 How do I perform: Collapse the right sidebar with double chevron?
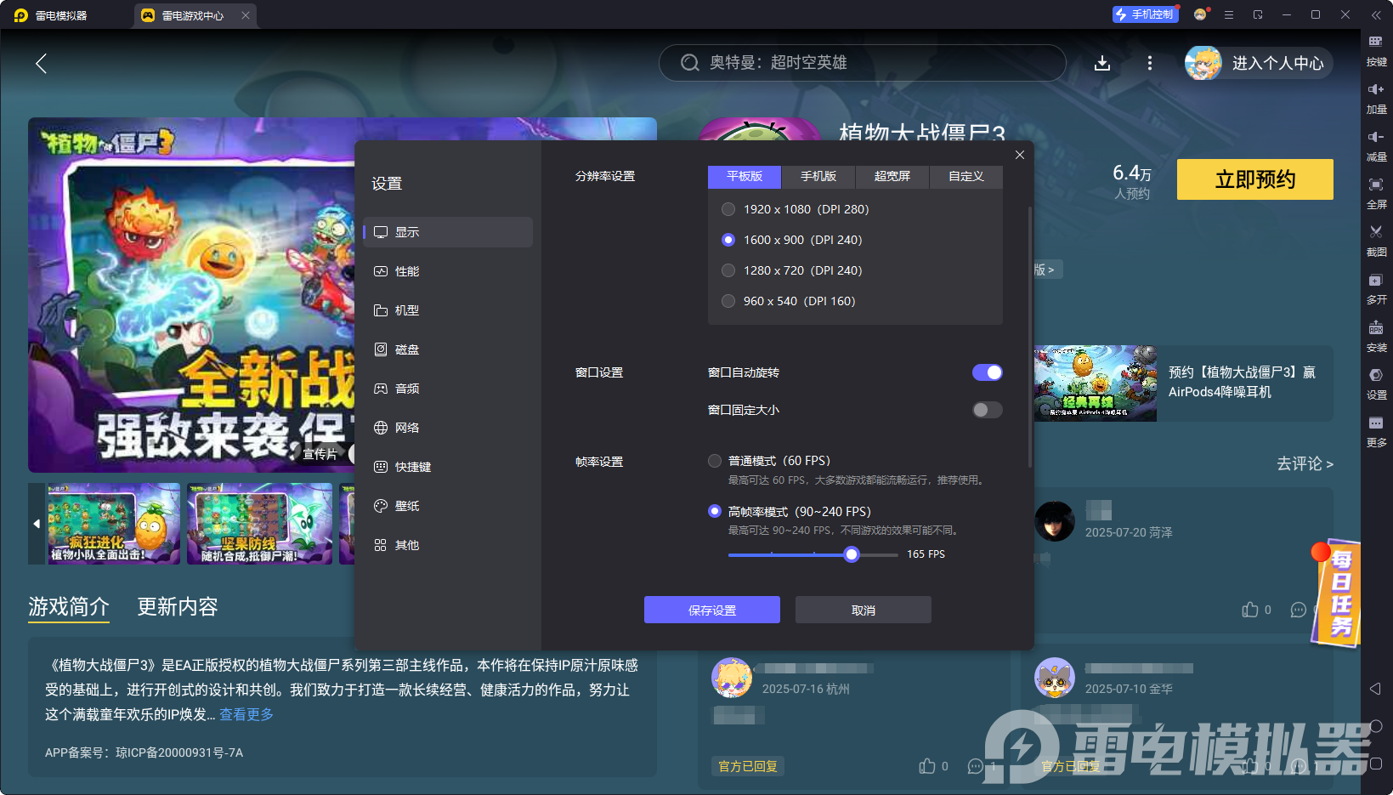[x=1376, y=15]
